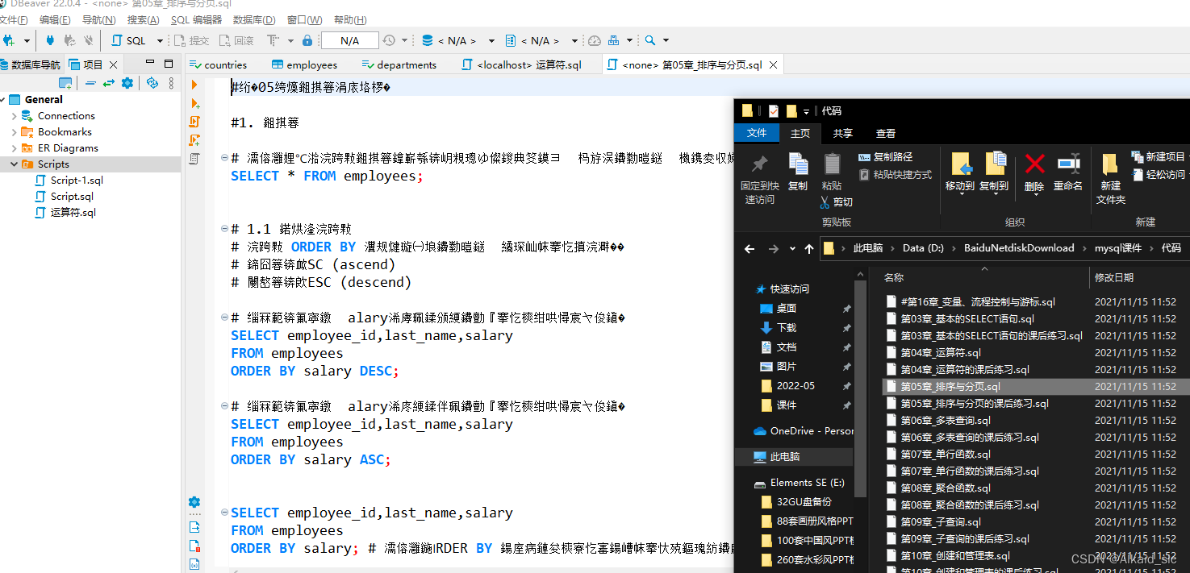Click the 提交 commit button
Image resolution: width=1190 pixels, height=573 pixels.
pos(191,40)
